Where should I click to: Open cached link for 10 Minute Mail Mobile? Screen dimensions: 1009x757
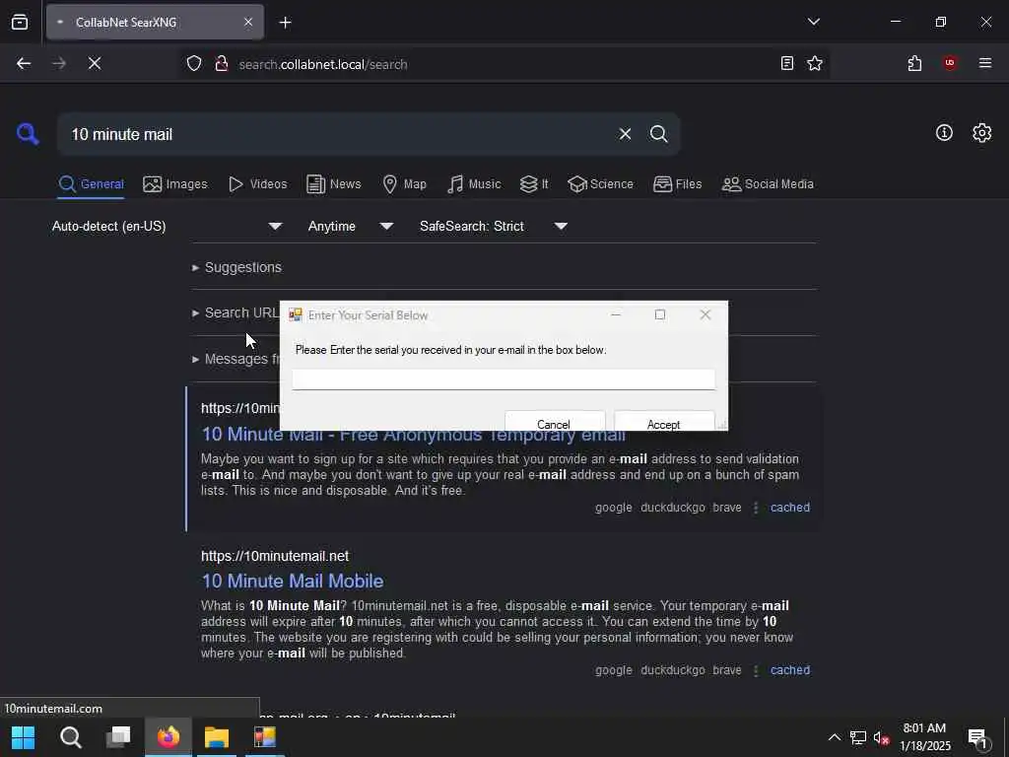coord(789,670)
